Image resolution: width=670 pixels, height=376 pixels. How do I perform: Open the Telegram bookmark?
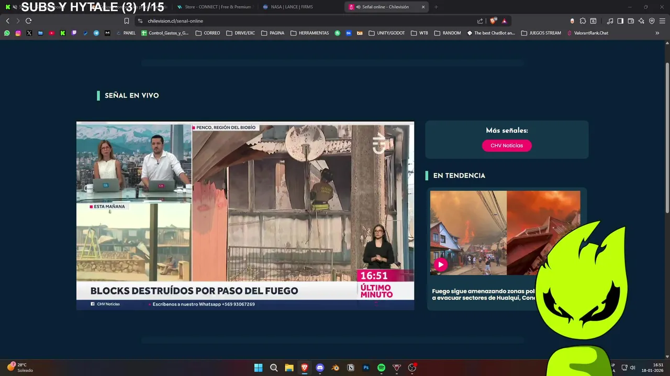coord(96,33)
